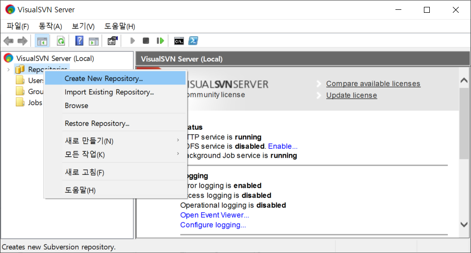Screen dimensions: 471x253
Task: Open server properties toolbar icon
Action: 113,41
